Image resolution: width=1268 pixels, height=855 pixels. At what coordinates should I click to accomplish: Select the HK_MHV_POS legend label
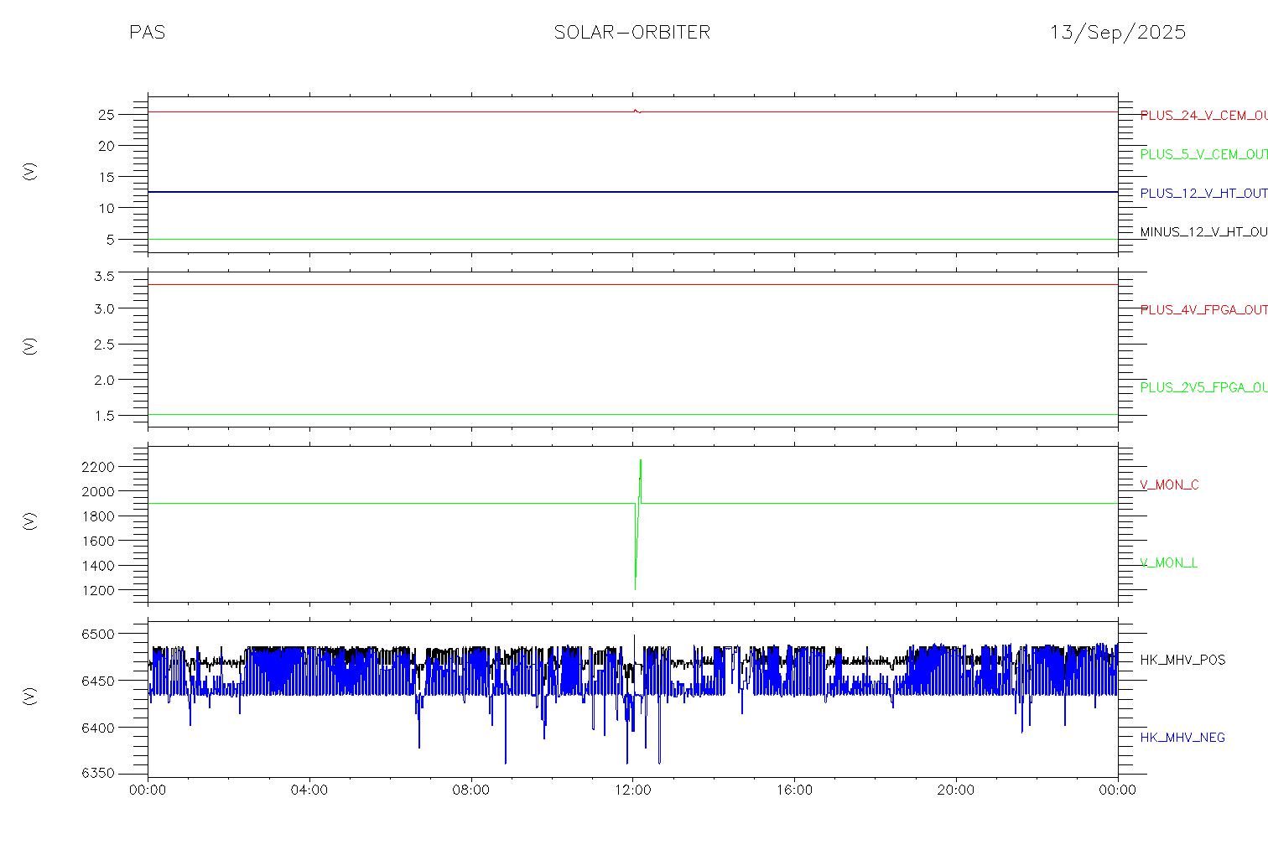pyautogui.click(x=1182, y=660)
